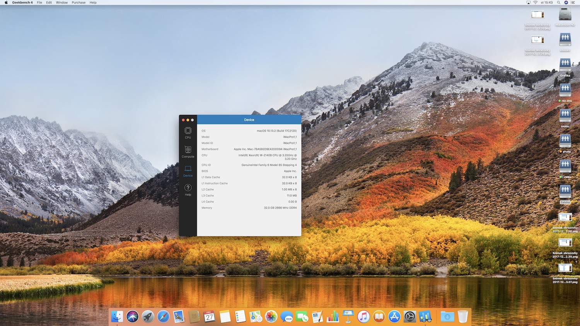Click the "Intel(R) Xeon(R) W-2140B" CPU value
The width and height of the screenshot is (580, 326).
268,157
